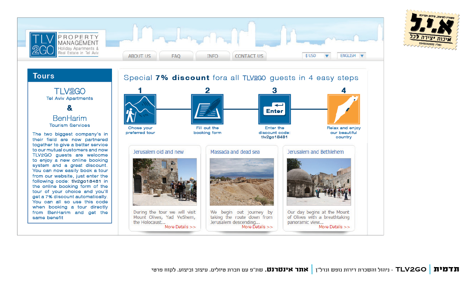Open the 'Jerusalem old and new' tour title
This screenshot has width=469, height=281.
(158, 152)
